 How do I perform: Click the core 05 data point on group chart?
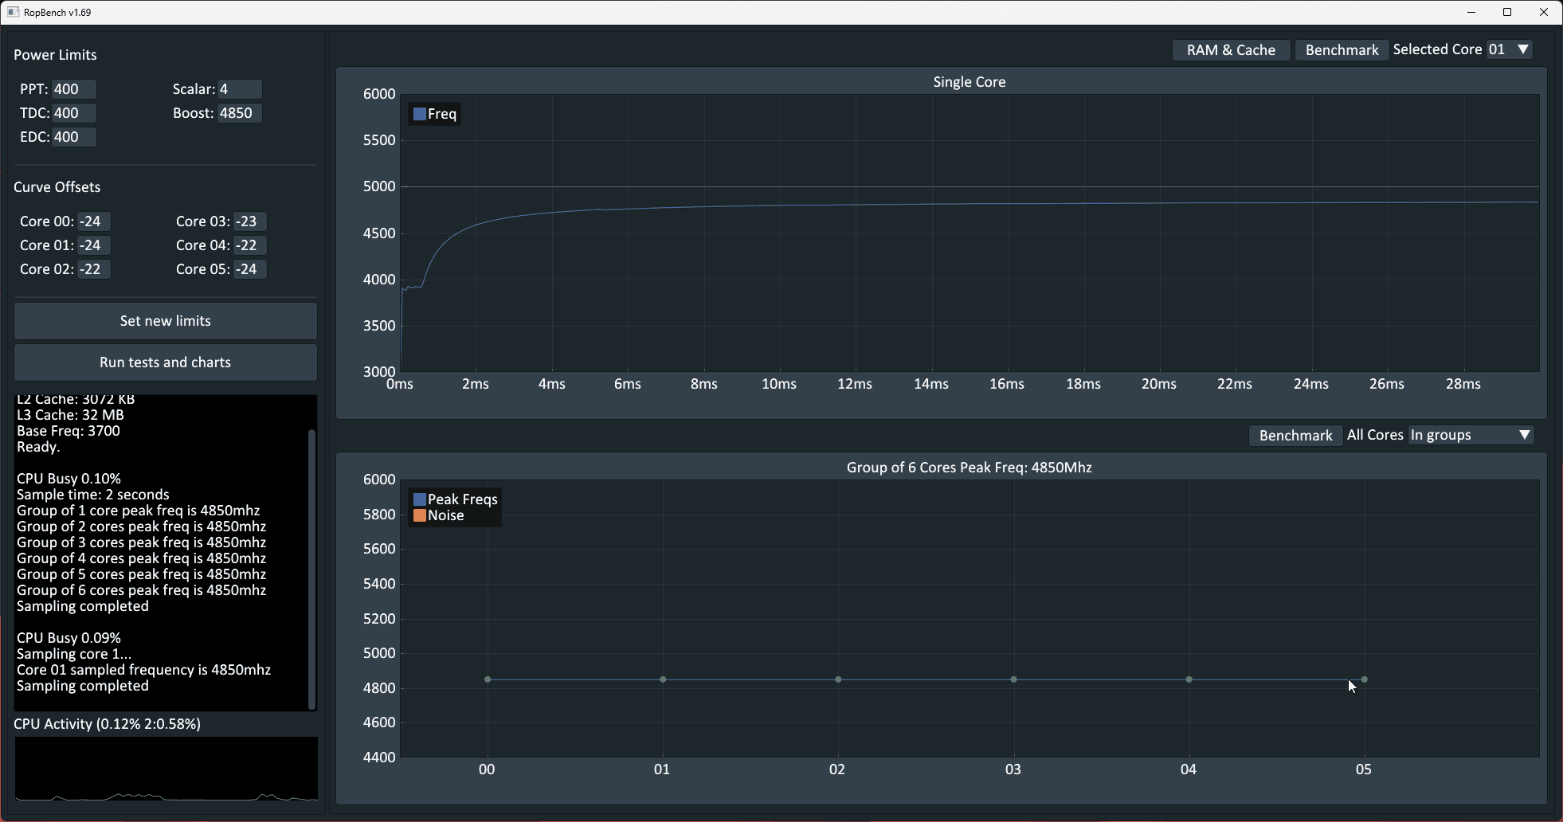click(x=1365, y=679)
